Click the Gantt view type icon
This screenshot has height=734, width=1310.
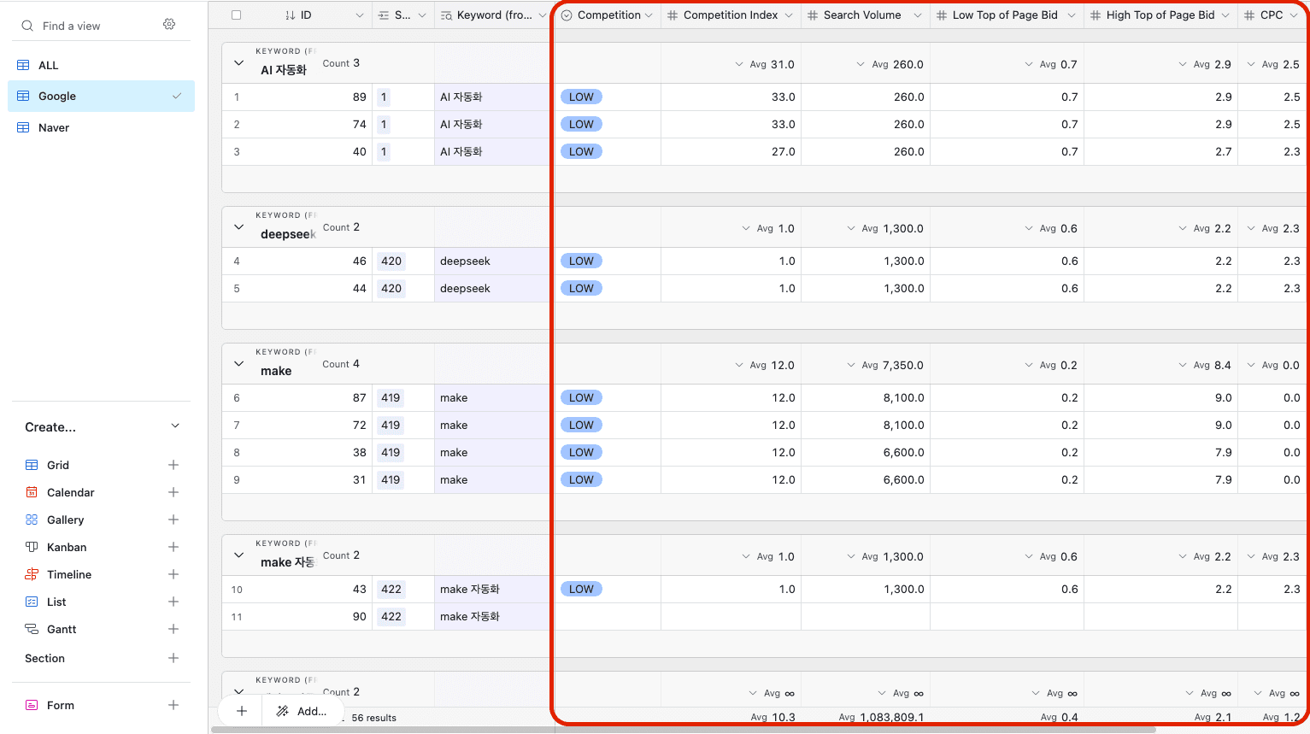(x=32, y=629)
